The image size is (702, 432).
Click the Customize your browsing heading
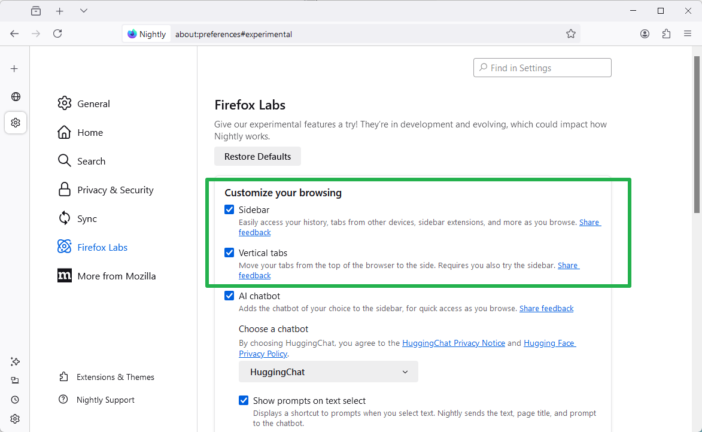pos(283,193)
